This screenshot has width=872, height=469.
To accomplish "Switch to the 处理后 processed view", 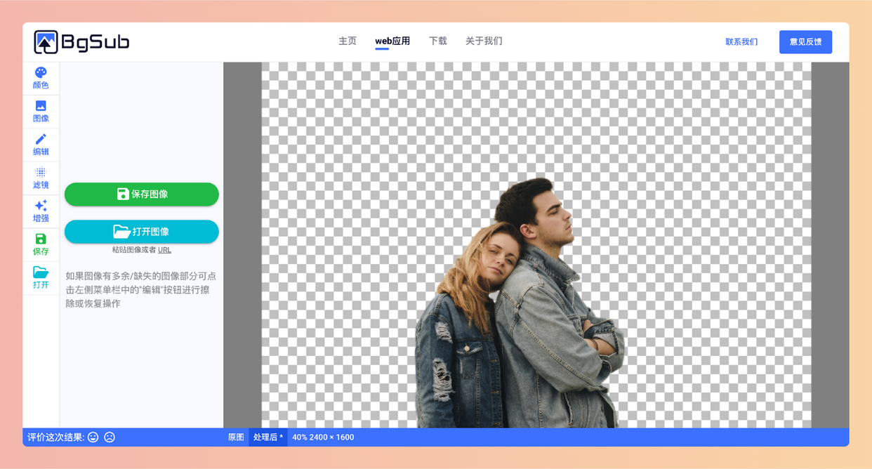I will 267,437.
